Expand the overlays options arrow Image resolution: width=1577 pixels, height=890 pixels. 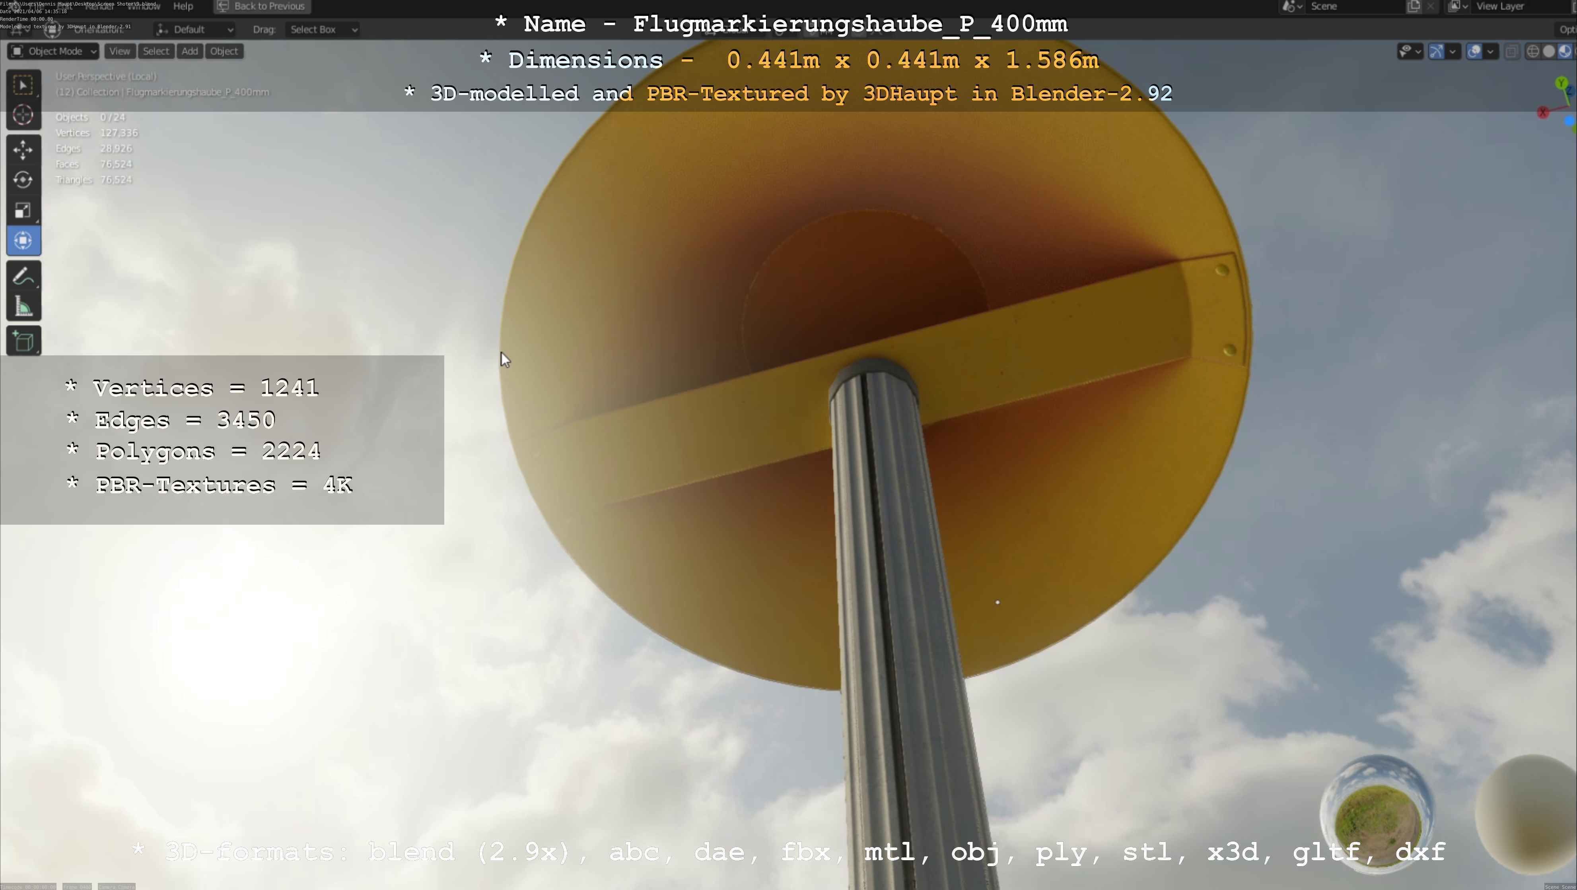click(1491, 51)
